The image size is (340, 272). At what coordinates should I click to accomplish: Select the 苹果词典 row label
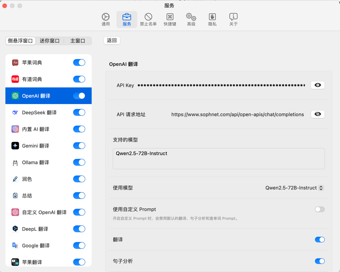tap(32, 63)
